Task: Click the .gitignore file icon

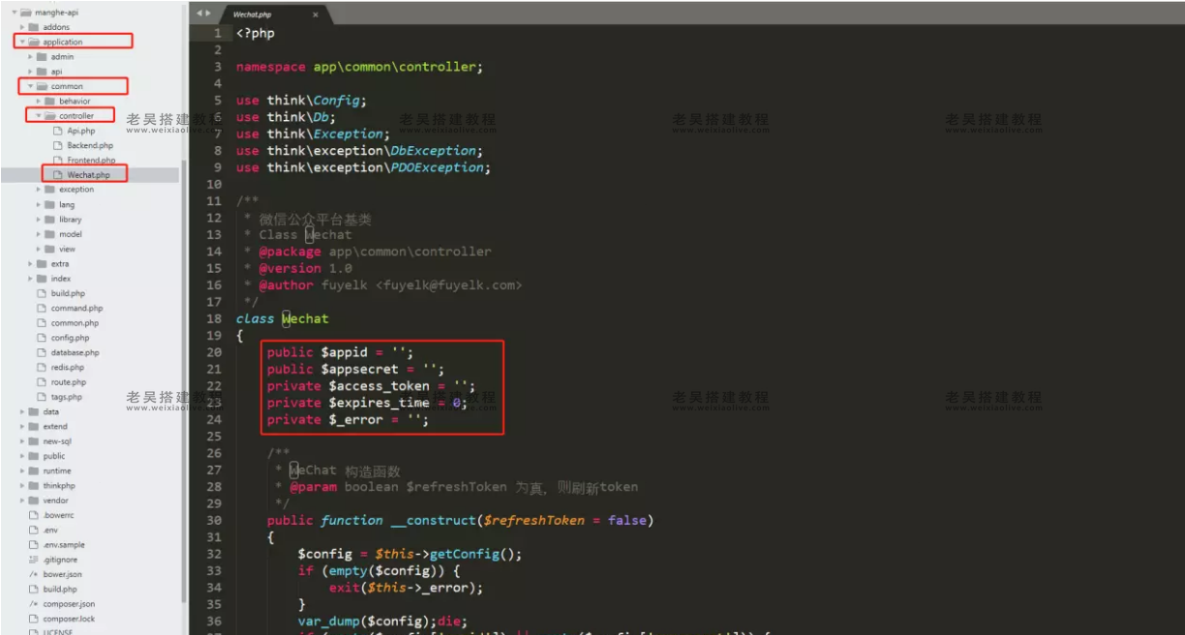Action: click(x=33, y=559)
